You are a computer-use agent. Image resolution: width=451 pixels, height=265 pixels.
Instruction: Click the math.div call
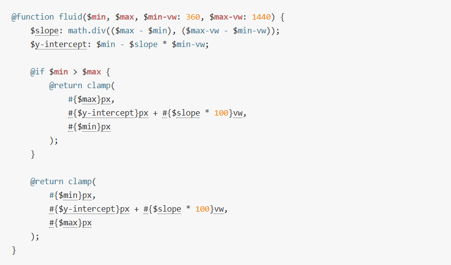click(x=84, y=31)
